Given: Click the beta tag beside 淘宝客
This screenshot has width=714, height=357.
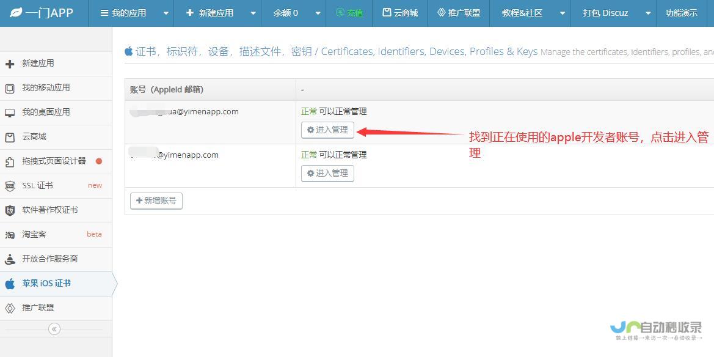Looking at the screenshot, I should click(x=94, y=234).
